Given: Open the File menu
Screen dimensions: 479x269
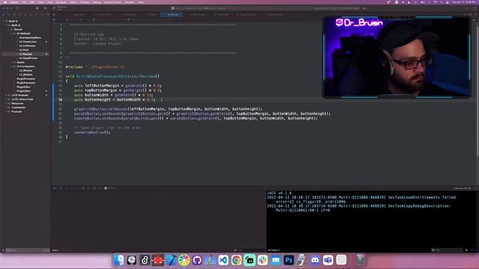Looking at the screenshot, I should click(x=24, y=2).
